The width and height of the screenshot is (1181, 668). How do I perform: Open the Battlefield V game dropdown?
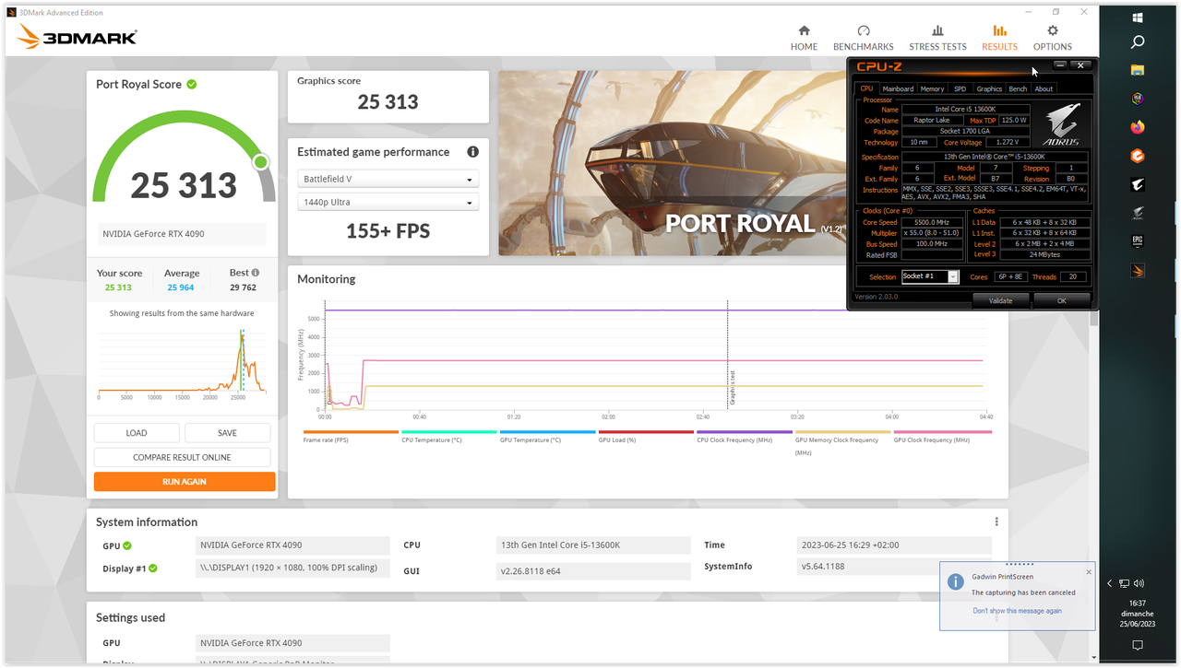388,179
